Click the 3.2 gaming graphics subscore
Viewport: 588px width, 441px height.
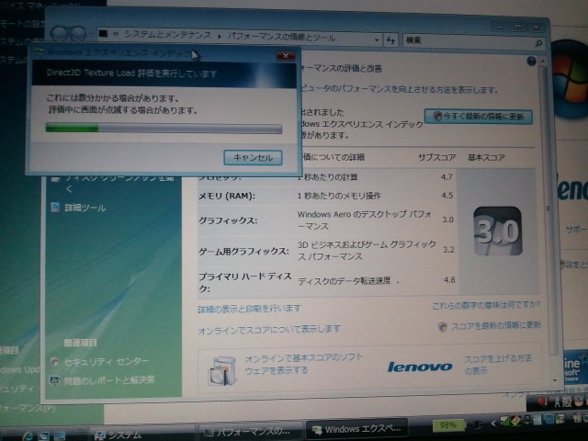point(448,250)
